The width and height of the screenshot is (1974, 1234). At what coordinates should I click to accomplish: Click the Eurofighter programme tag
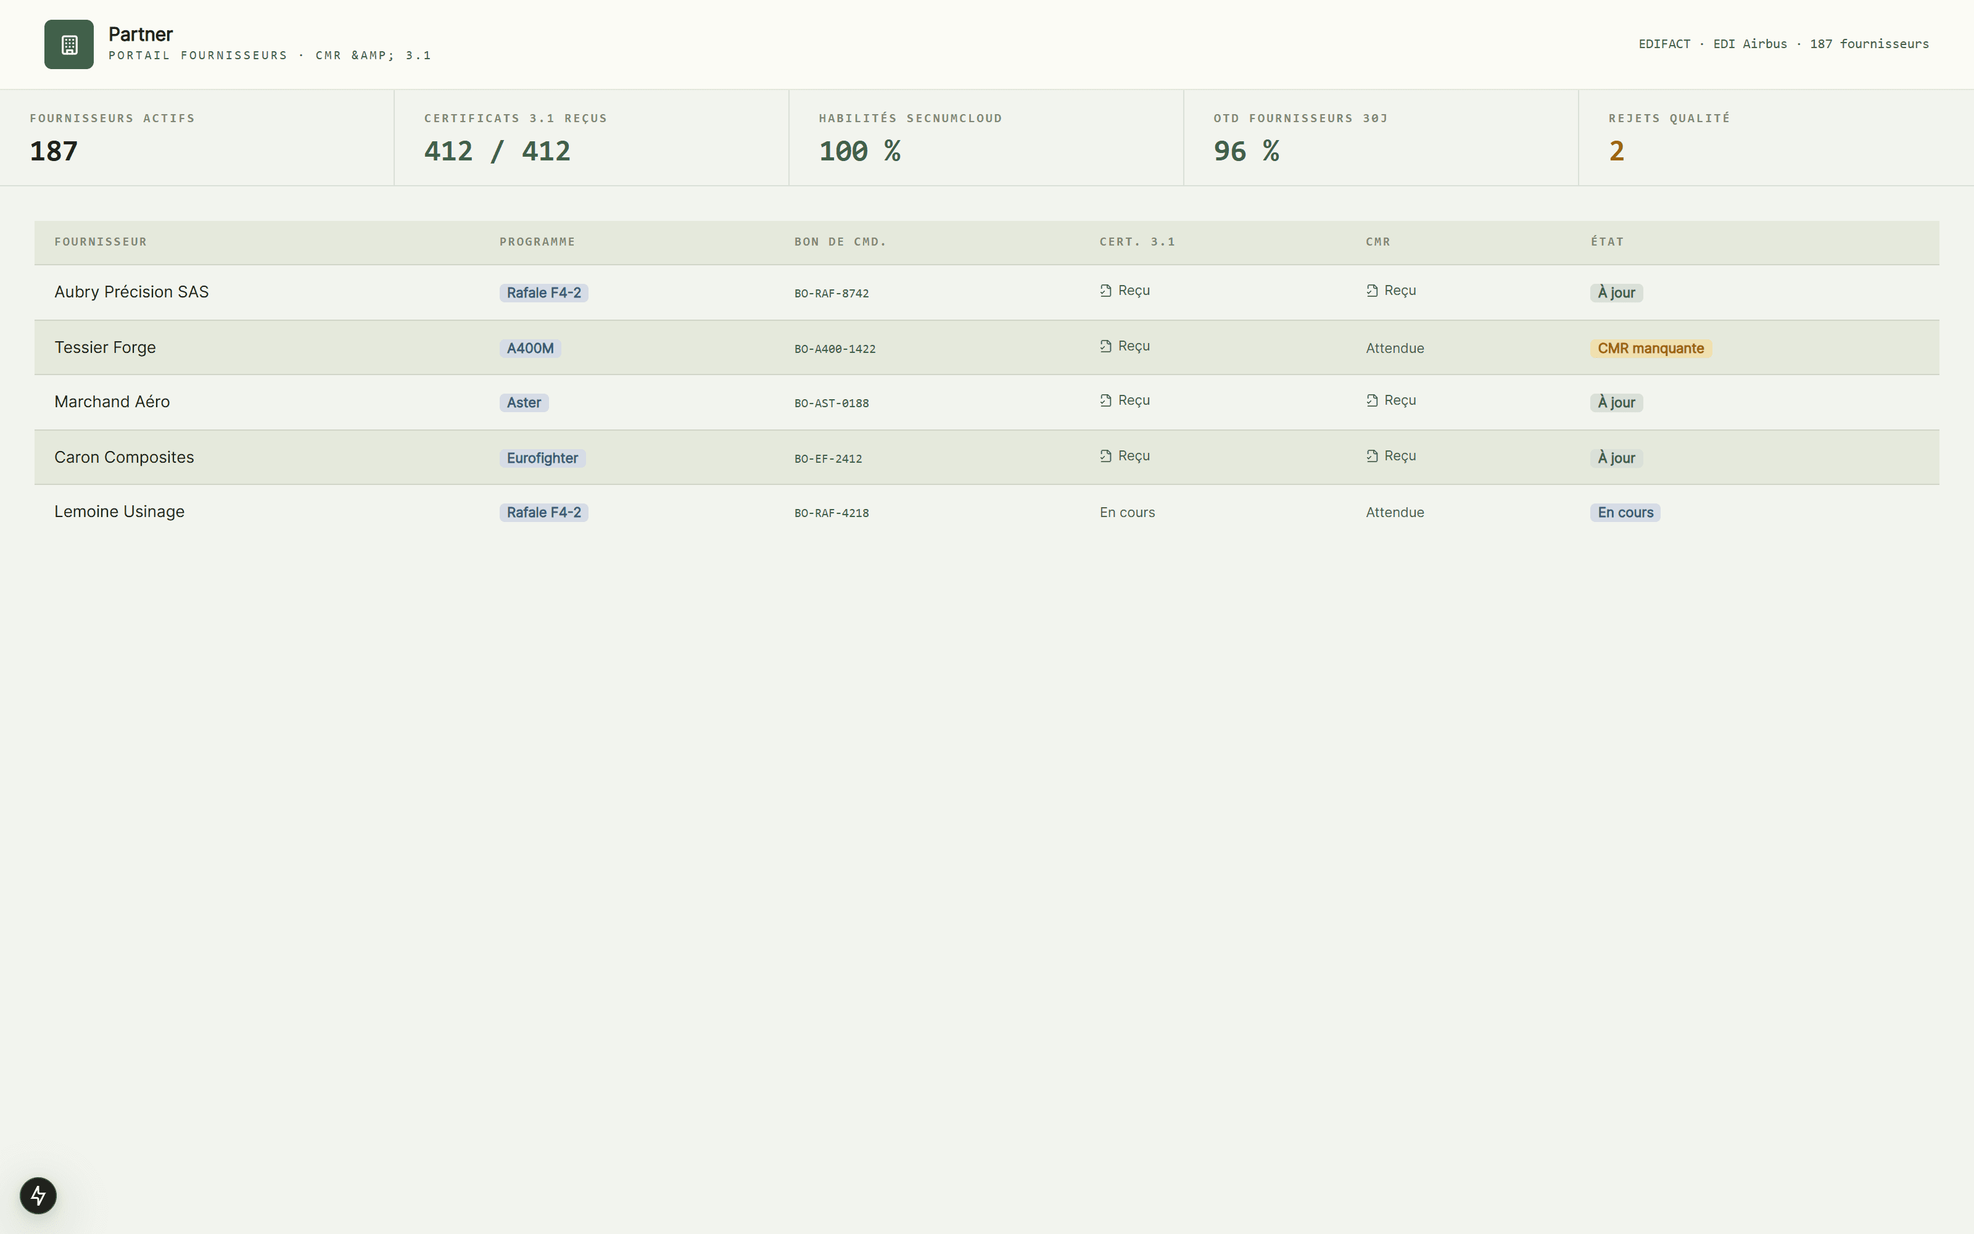click(x=542, y=458)
